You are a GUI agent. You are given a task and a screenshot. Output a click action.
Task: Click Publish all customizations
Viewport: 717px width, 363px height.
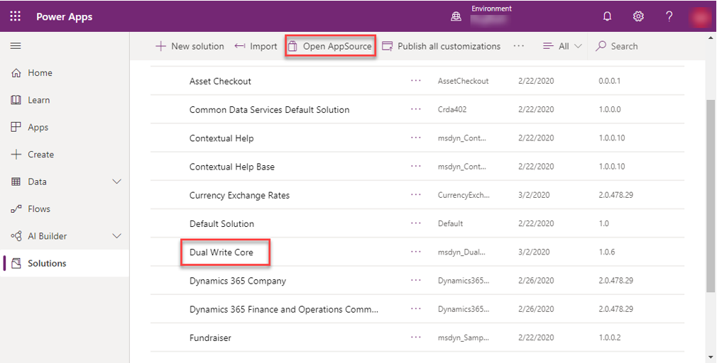442,46
